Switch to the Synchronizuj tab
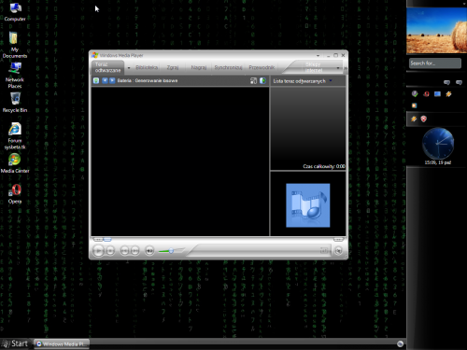The height and width of the screenshot is (350, 467). 228,67
